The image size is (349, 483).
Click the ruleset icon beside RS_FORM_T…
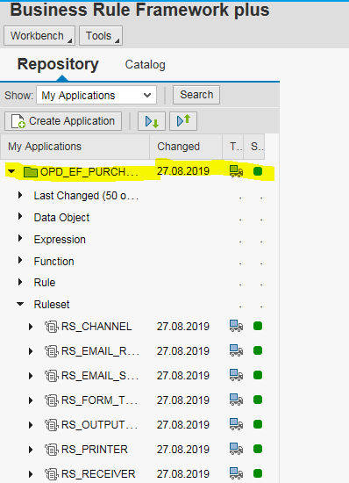52,400
